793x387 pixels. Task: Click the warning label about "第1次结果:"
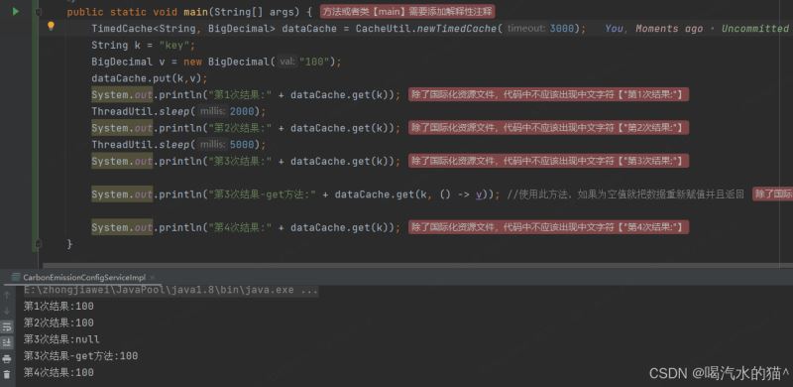coord(549,94)
